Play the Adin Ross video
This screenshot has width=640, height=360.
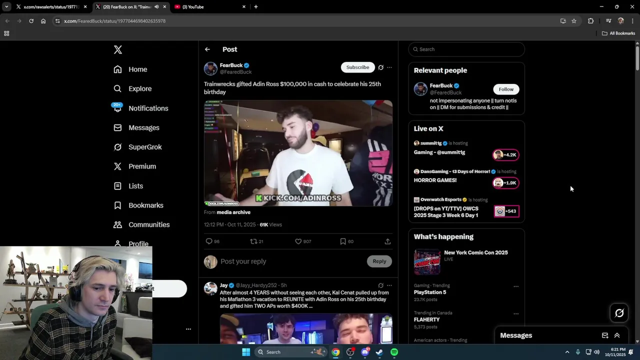[x=298, y=153]
